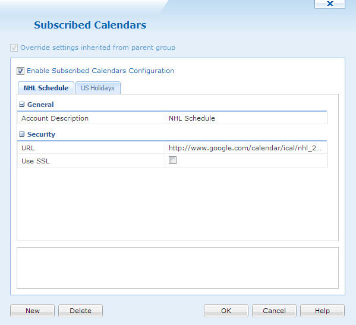Confirm with the OK button
Viewport: 356px width, 325px height.
[x=226, y=311]
